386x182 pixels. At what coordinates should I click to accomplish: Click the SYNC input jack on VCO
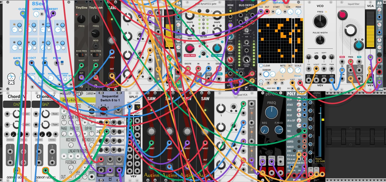click(x=324, y=68)
